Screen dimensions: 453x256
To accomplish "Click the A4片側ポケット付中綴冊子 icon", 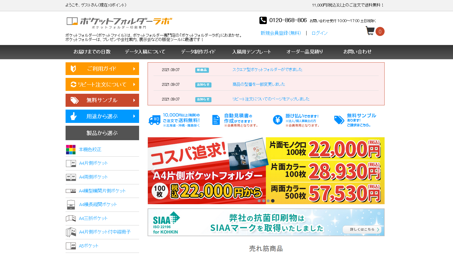I will [x=71, y=232].
